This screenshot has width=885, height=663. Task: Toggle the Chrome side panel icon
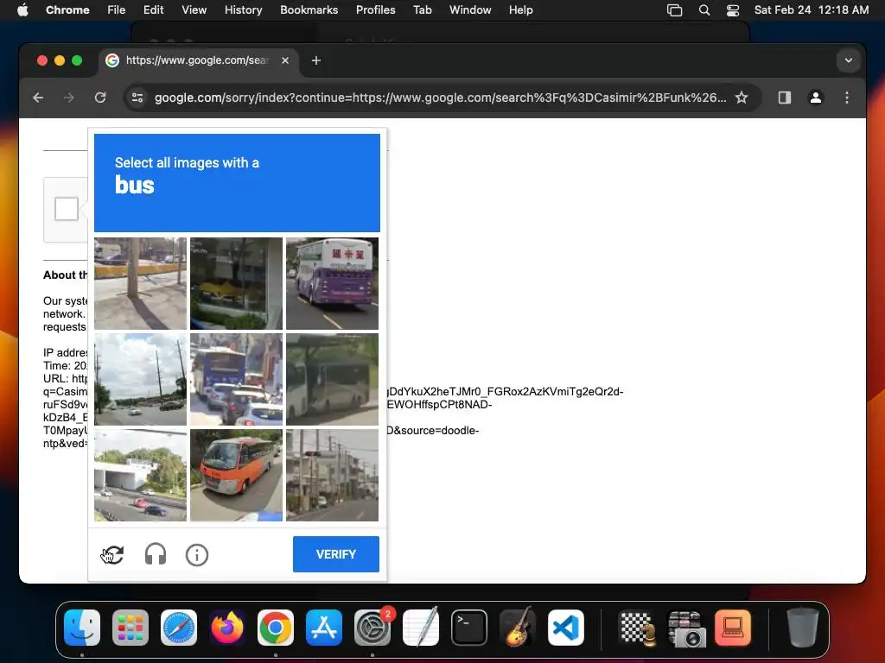point(785,98)
